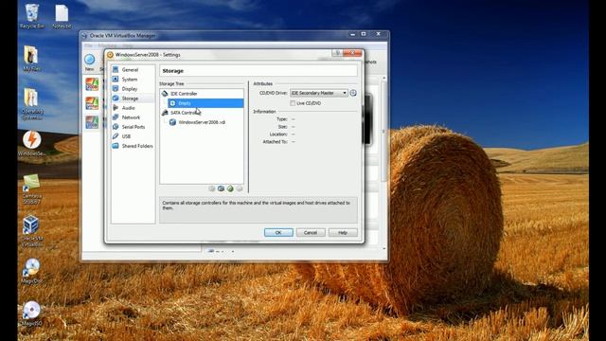The image size is (606, 341).
Task: Open the MagicDisc desktop shortcut
Action: [31, 271]
